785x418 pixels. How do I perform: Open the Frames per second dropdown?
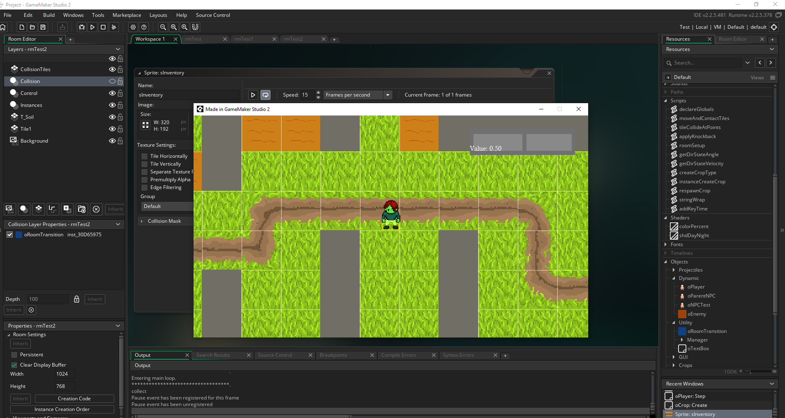tap(387, 95)
